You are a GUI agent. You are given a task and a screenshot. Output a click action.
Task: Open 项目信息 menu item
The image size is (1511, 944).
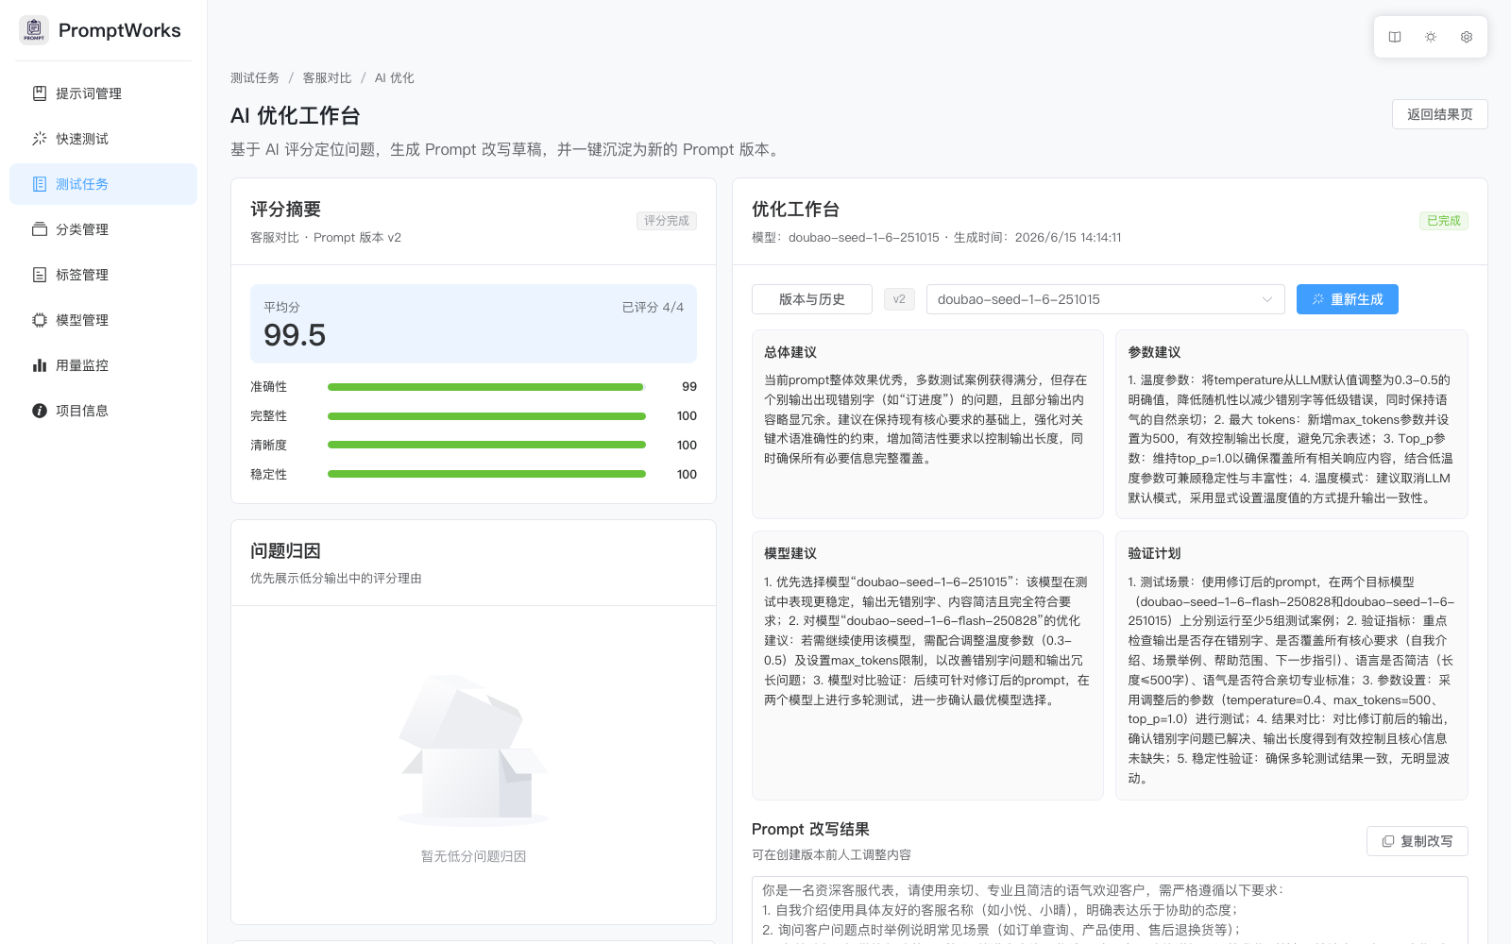pyautogui.click(x=104, y=411)
